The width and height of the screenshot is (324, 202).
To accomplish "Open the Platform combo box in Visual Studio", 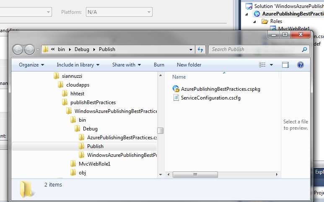I will coord(119,12).
